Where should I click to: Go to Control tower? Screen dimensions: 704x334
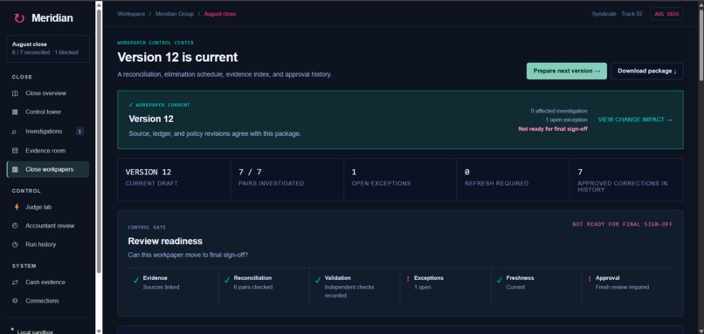(x=47, y=112)
